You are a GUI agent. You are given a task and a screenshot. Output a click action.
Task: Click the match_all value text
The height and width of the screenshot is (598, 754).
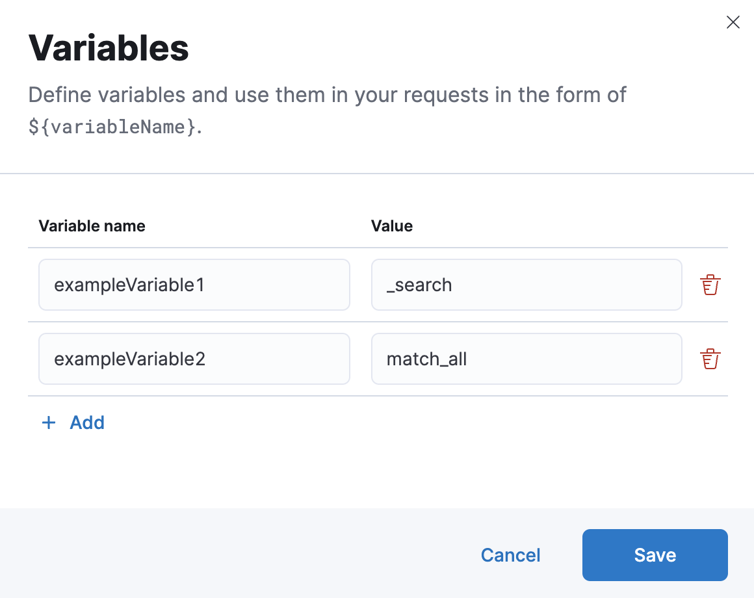pos(426,358)
